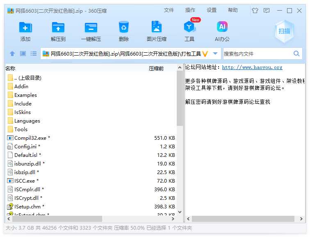Open the 操作 menu
310x237 pixels.
point(190,10)
